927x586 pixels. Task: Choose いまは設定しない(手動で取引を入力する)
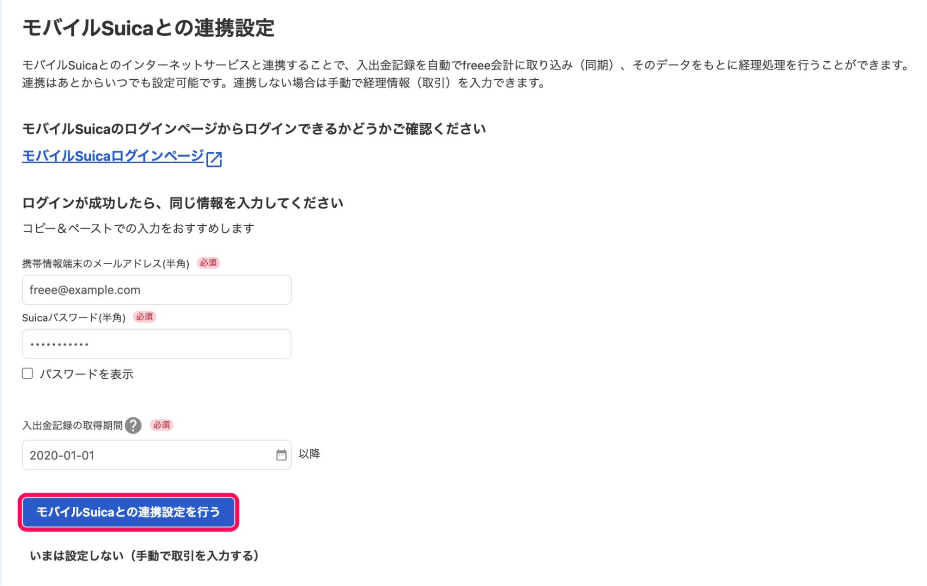click(144, 555)
